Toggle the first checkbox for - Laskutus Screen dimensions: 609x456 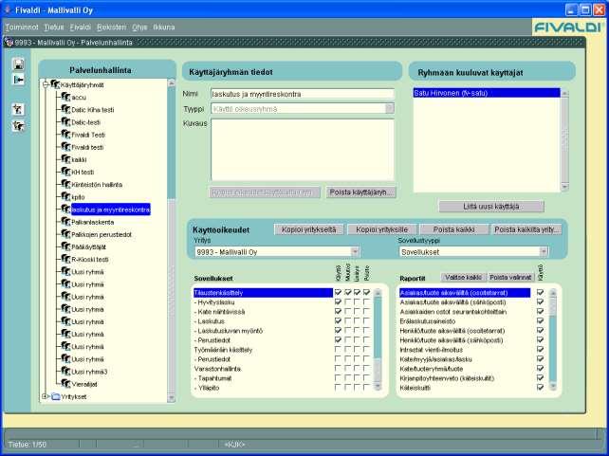[x=338, y=321]
